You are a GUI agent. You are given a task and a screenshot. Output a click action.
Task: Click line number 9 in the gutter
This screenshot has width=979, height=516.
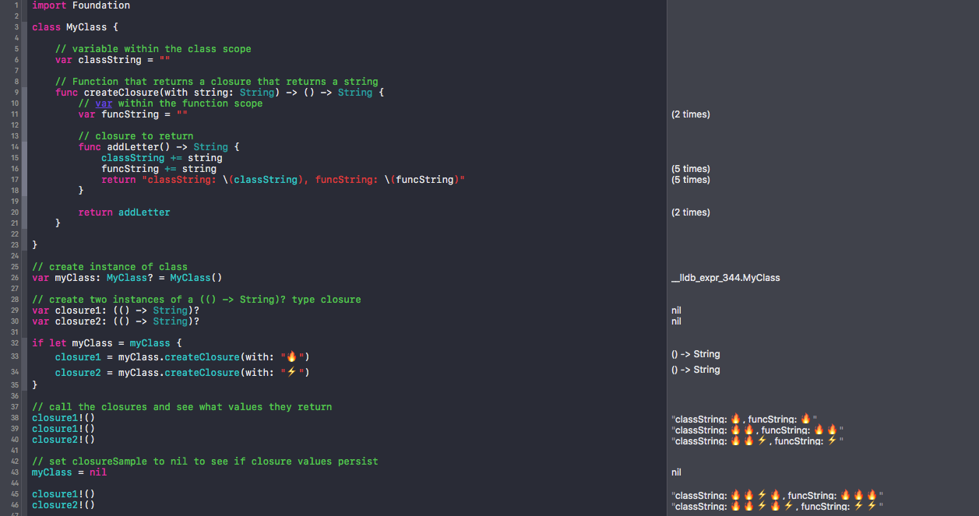17,92
